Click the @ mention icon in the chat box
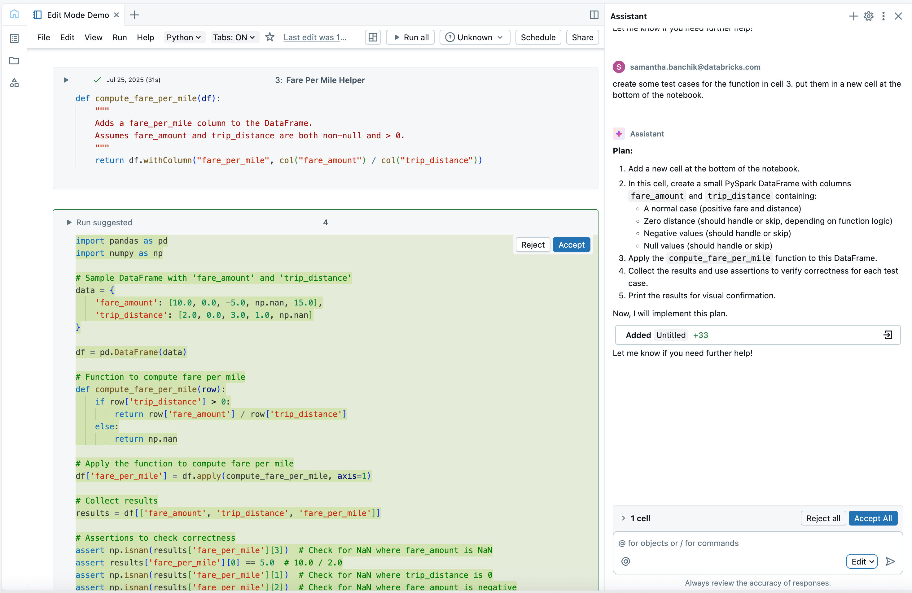This screenshot has width=912, height=593. tap(625, 561)
